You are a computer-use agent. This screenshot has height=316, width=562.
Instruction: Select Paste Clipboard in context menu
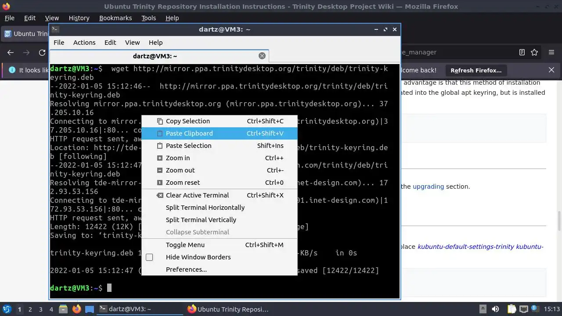219,133
